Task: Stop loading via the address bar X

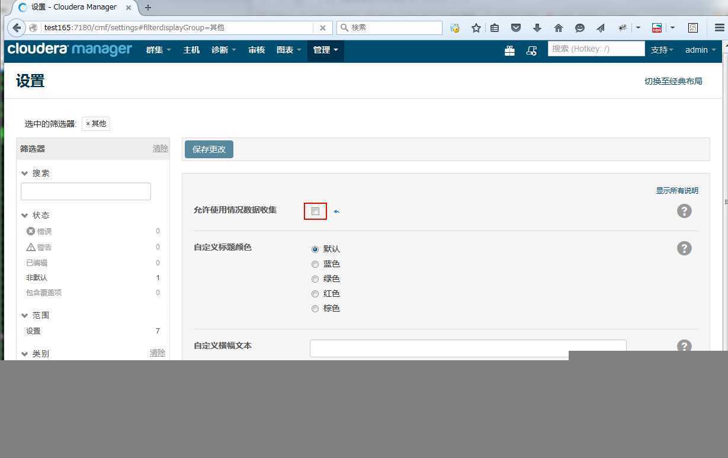Action: 322,28
